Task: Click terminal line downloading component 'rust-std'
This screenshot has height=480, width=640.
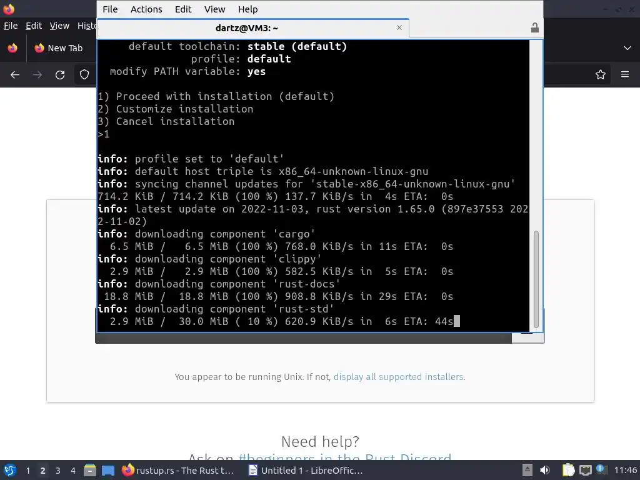Action: [x=216, y=309]
